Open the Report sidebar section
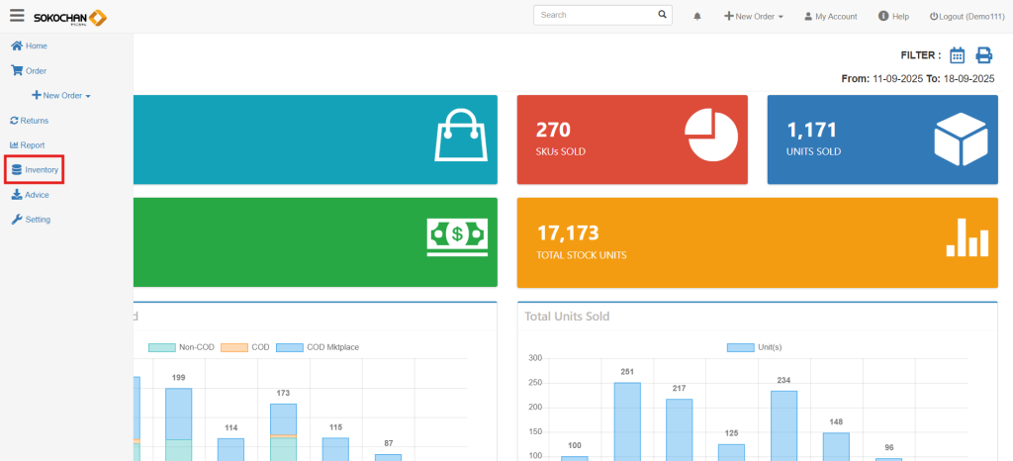The image size is (1013, 461). 27,145
